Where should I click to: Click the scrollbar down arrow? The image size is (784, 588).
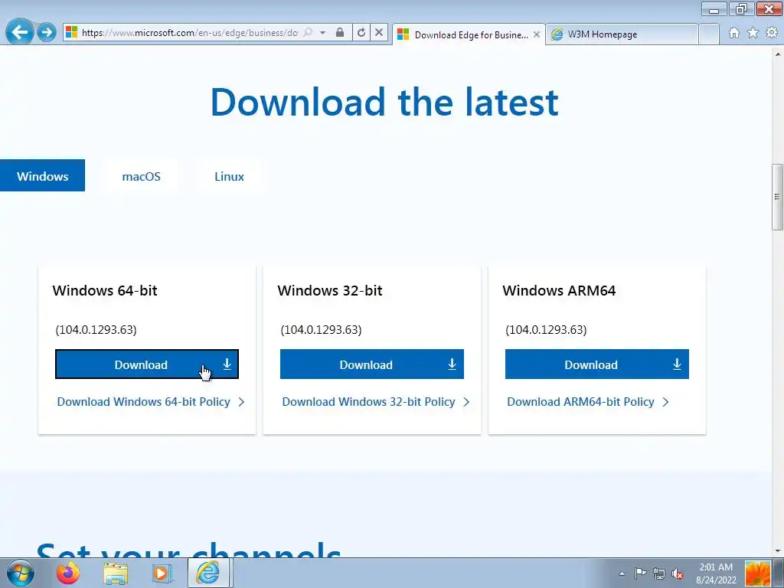[778, 551]
